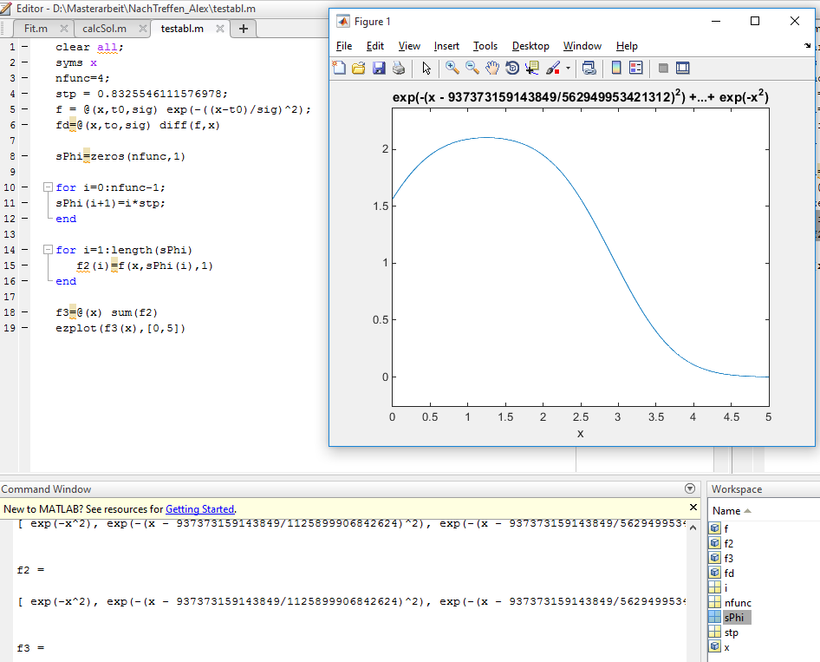Open the Brush color dropdown arrow
Viewport: 820px width, 662px height.
point(568,68)
